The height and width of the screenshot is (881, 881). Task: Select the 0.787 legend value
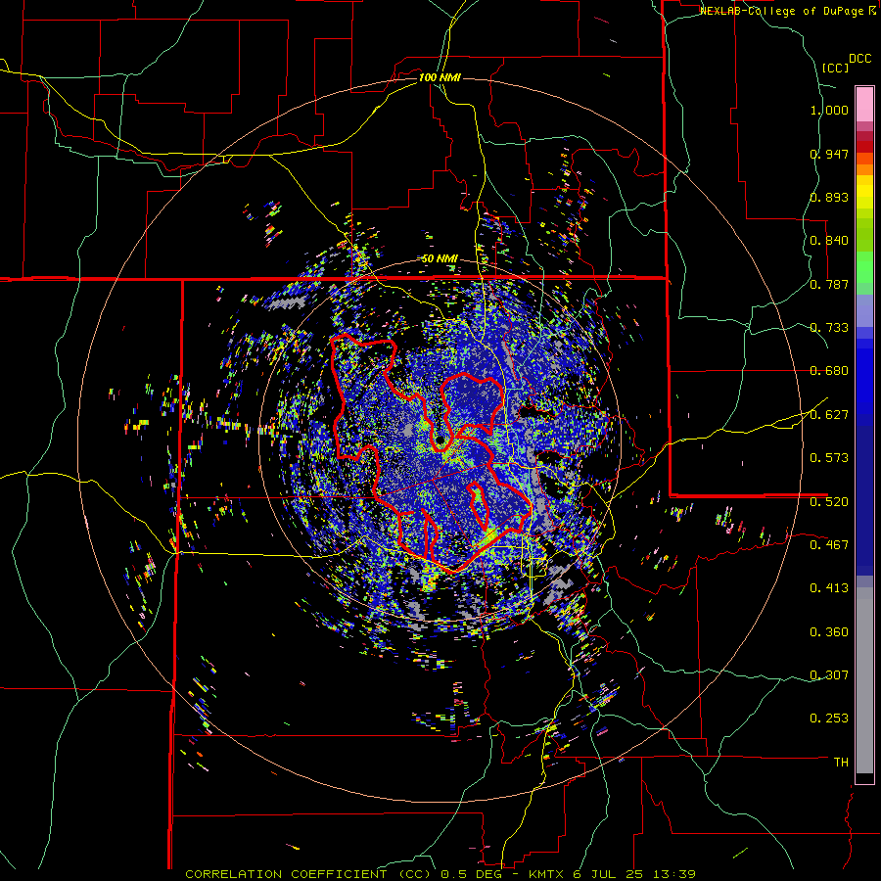[829, 284]
